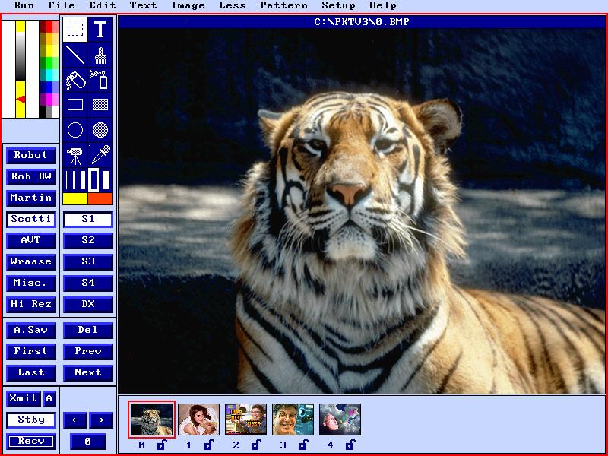The image size is (608, 456).
Task: Toggle the lock on image 0
Action: coord(162,445)
